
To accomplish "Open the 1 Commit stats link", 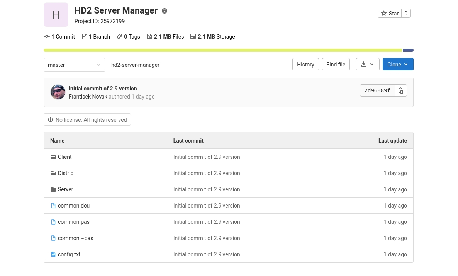I will click(x=59, y=37).
